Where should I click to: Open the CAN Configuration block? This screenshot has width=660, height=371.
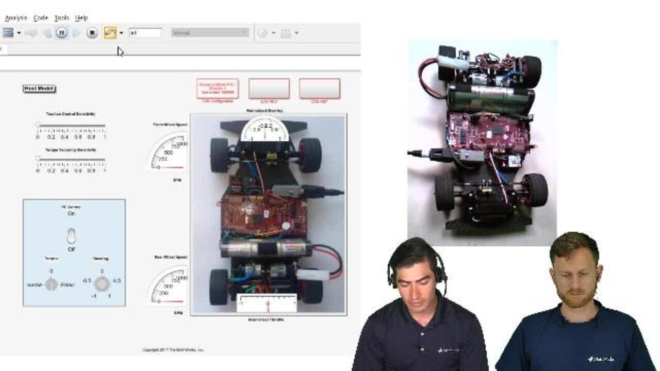point(218,89)
